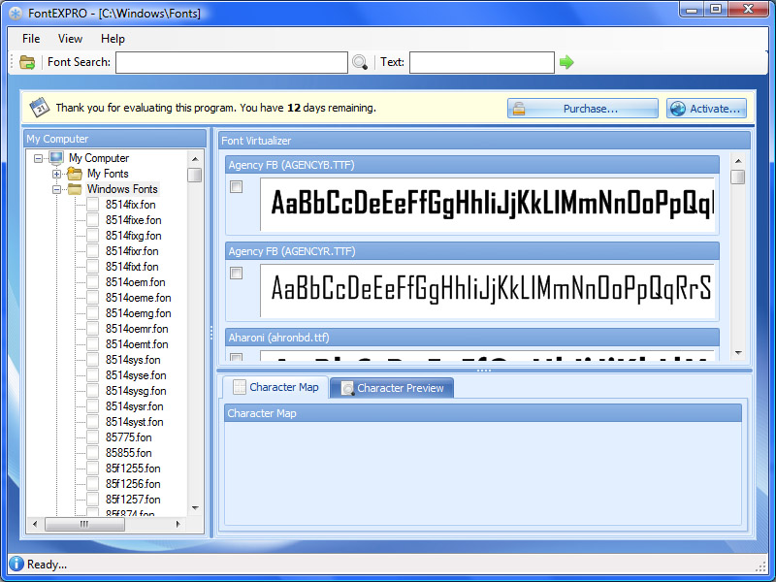776x582 pixels.
Task: Click the Agency FB (AGENCYB.TTF) header
Action: click(x=472, y=165)
